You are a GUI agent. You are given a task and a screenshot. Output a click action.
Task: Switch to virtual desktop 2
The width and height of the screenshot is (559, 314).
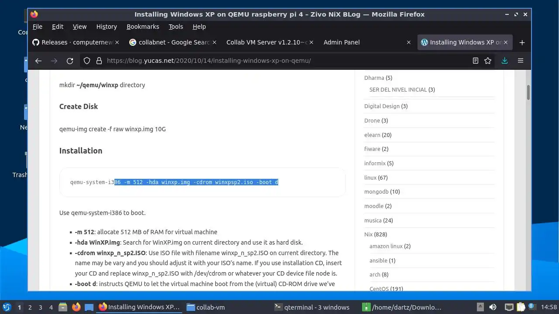[30, 307]
